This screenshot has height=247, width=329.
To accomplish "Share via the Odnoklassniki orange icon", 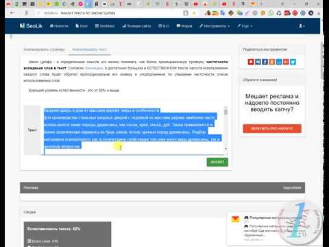I will (x=272, y=62).
